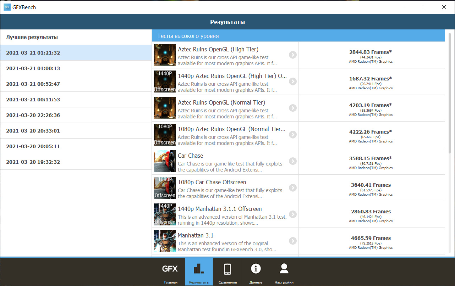Open the Aztec Ruins OpenGL (Normal Tier) test title
The width and height of the screenshot is (455, 286).
point(221,103)
